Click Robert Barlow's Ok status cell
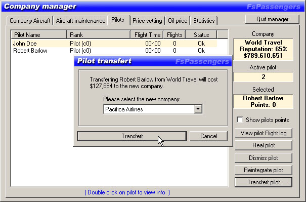Screen dimensions: 306x202 (x=201, y=51)
